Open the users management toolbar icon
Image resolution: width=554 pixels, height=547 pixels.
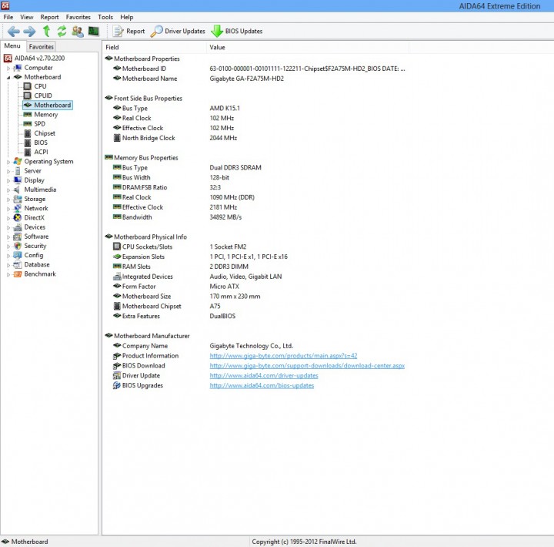78,31
